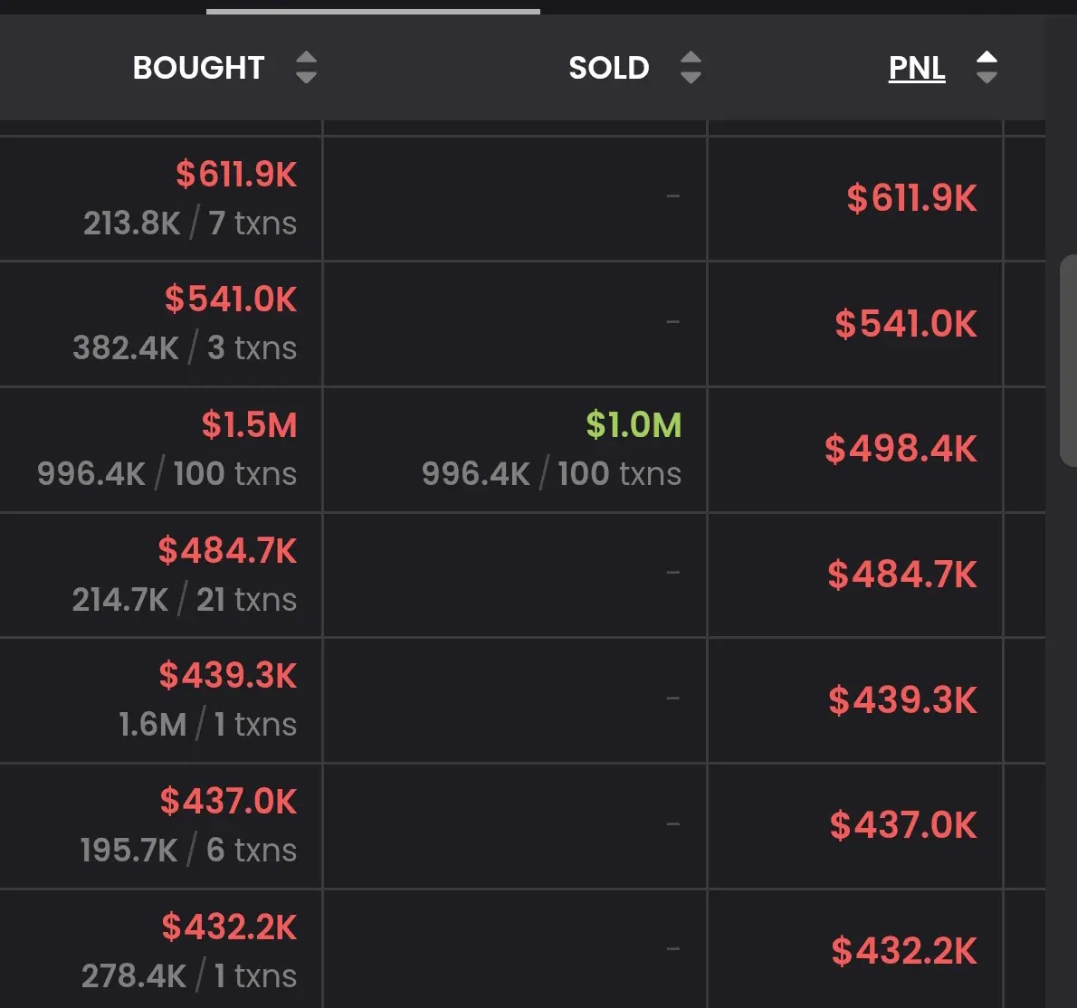This screenshot has width=1077, height=1008.
Task: Select the $484.7K bought amount
Action: click(x=227, y=550)
